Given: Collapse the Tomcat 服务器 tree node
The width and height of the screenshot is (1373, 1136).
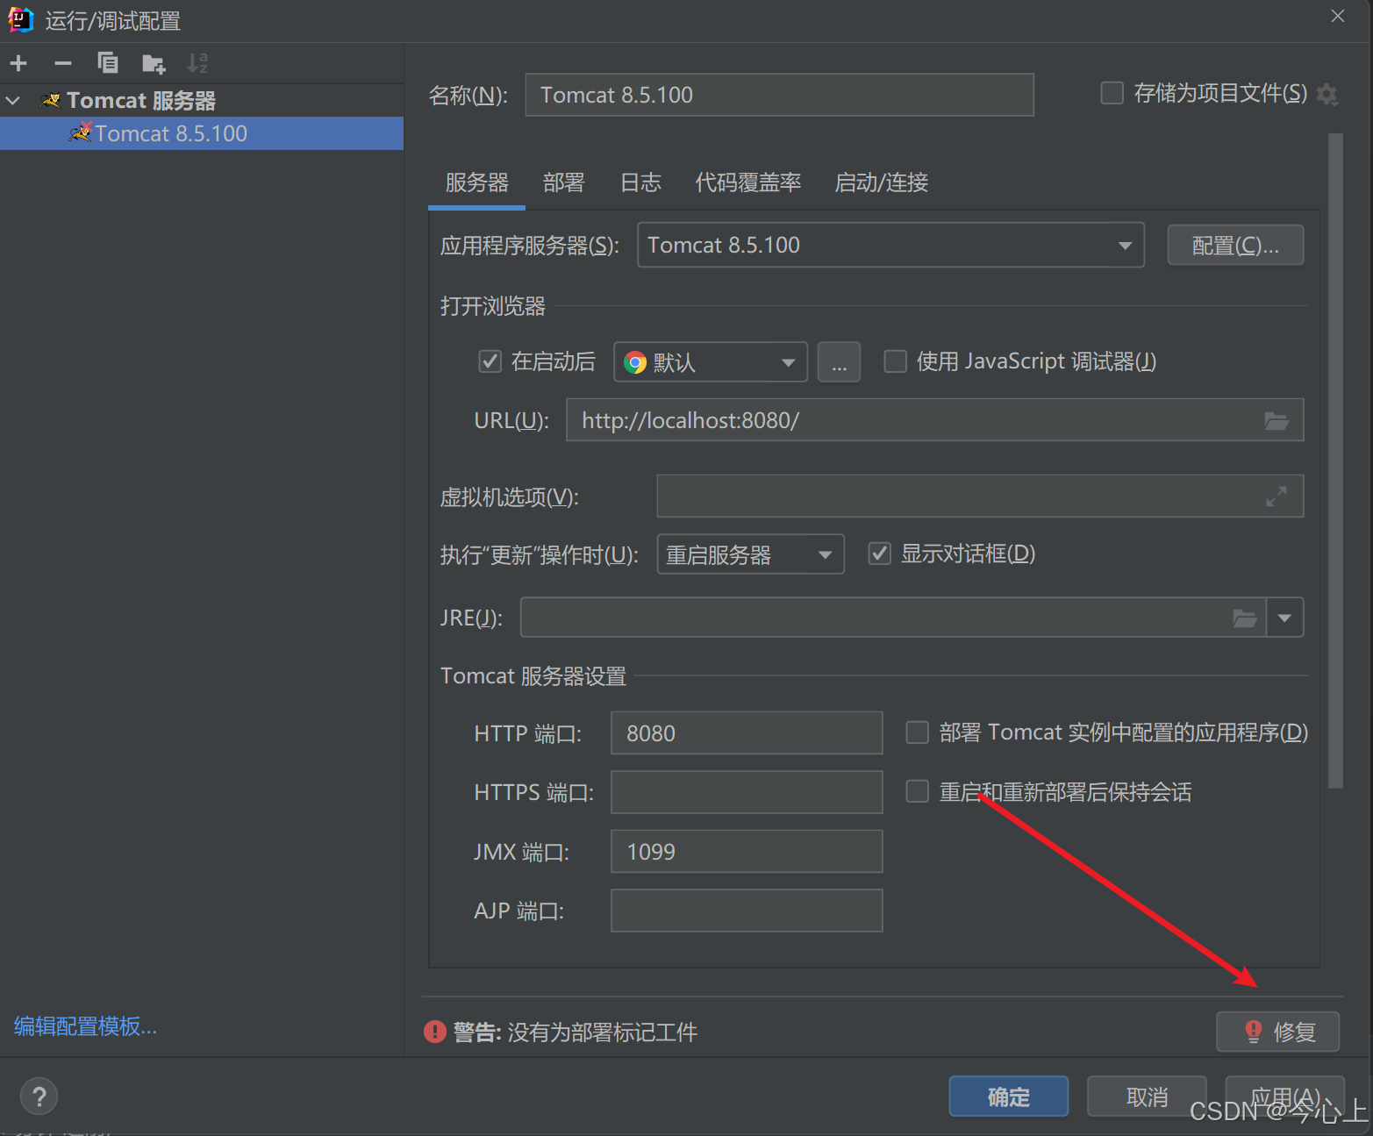Looking at the screenshot, I should pos(13,101).
